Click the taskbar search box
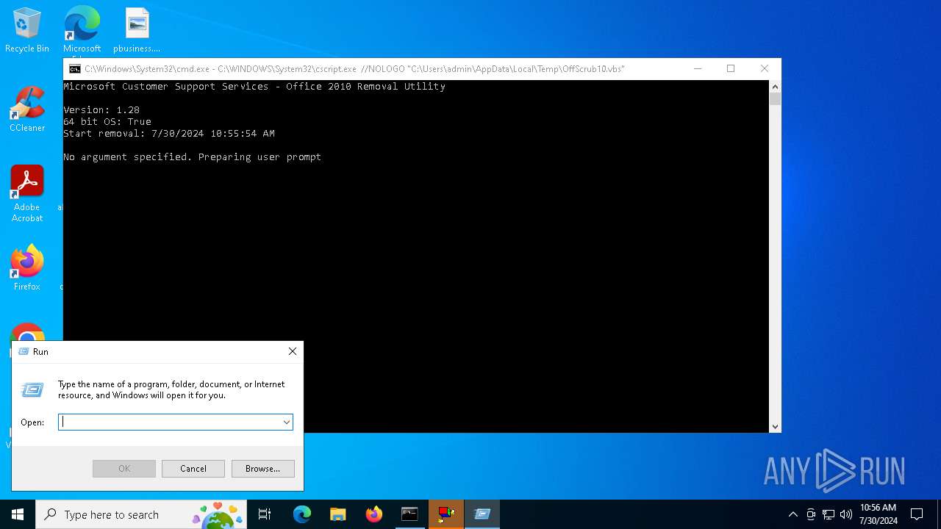941x529 pixels. click(142, 514)
